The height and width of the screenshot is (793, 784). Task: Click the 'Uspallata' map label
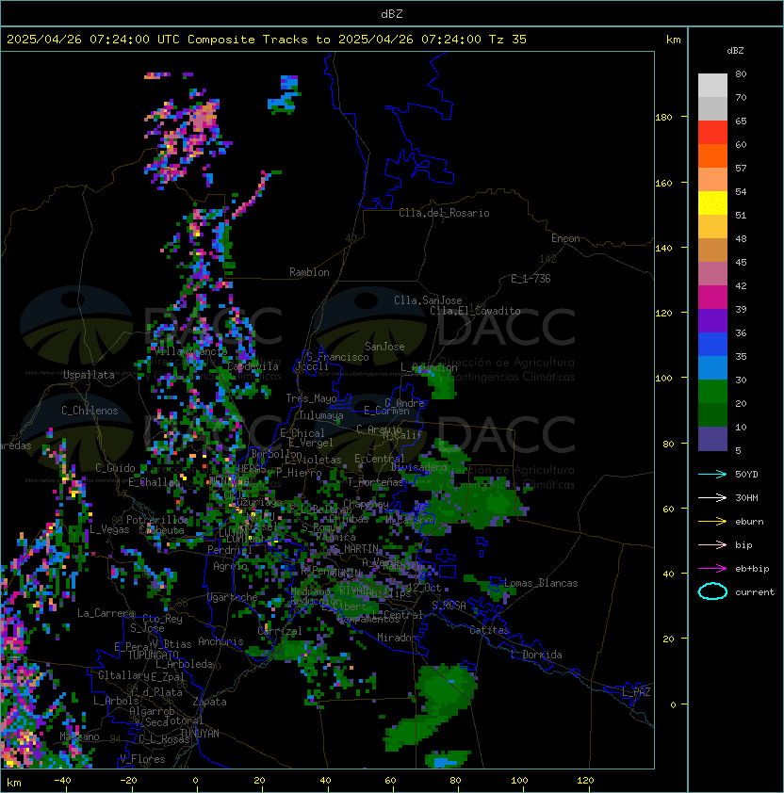coord(89,375)
